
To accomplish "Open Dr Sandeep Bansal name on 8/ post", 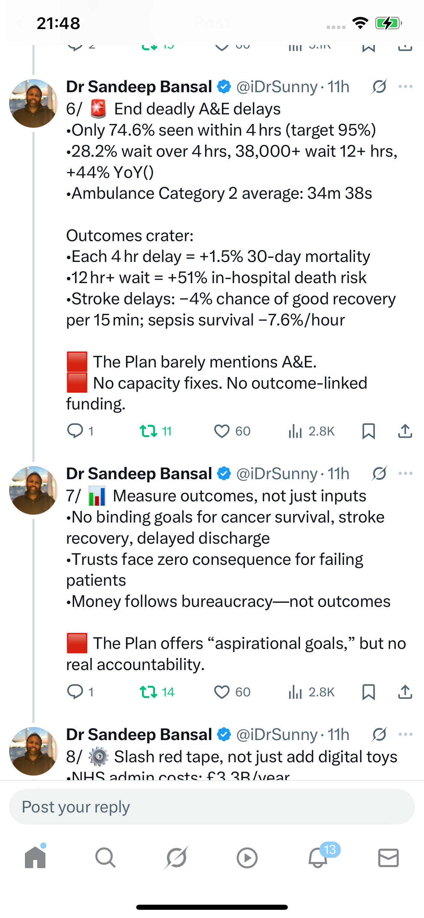I will [x=139, y=735].
